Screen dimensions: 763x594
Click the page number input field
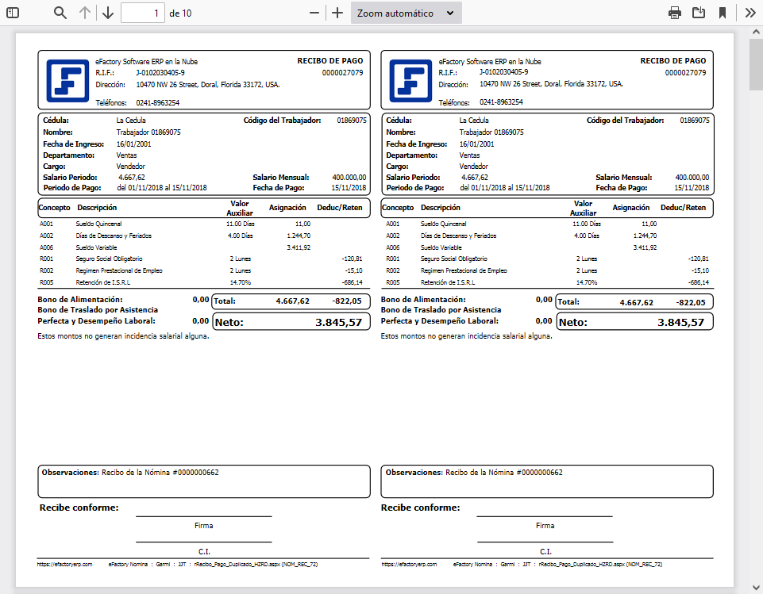(x=142, y=12)
